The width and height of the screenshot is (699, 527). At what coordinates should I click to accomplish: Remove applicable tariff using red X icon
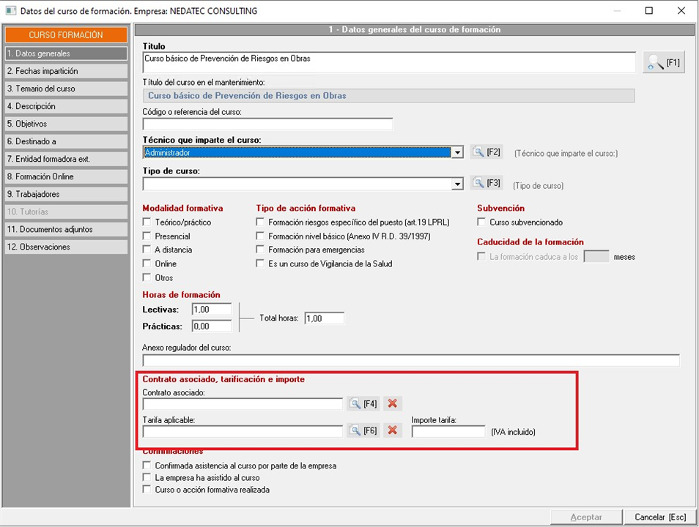pos(393,430)
